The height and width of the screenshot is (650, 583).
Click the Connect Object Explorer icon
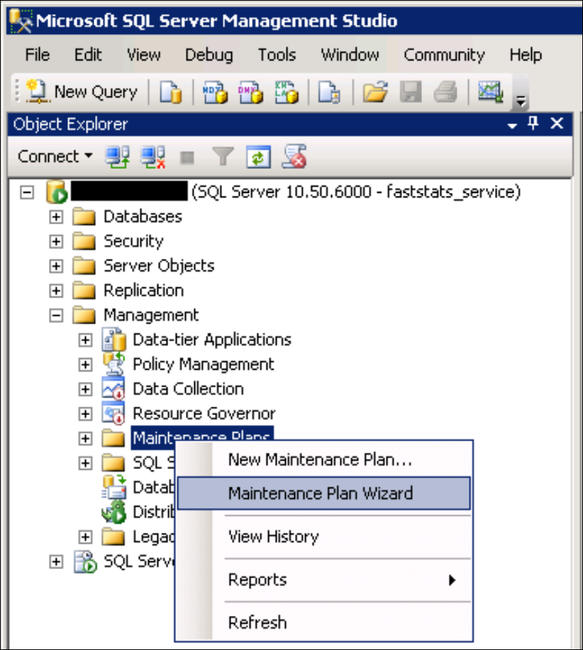[117, 157]
